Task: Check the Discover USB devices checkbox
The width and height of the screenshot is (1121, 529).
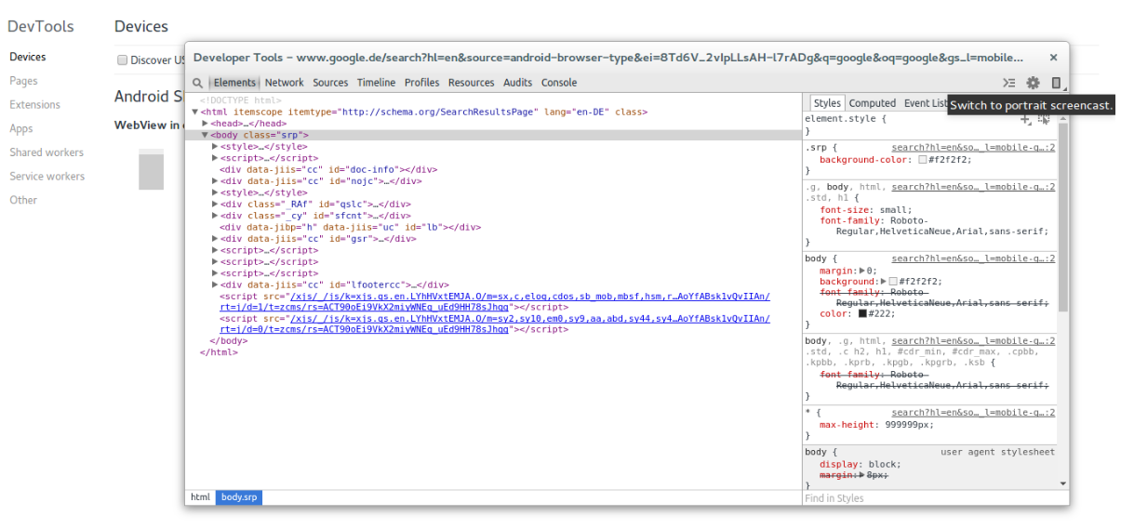Action: [122, 60]
